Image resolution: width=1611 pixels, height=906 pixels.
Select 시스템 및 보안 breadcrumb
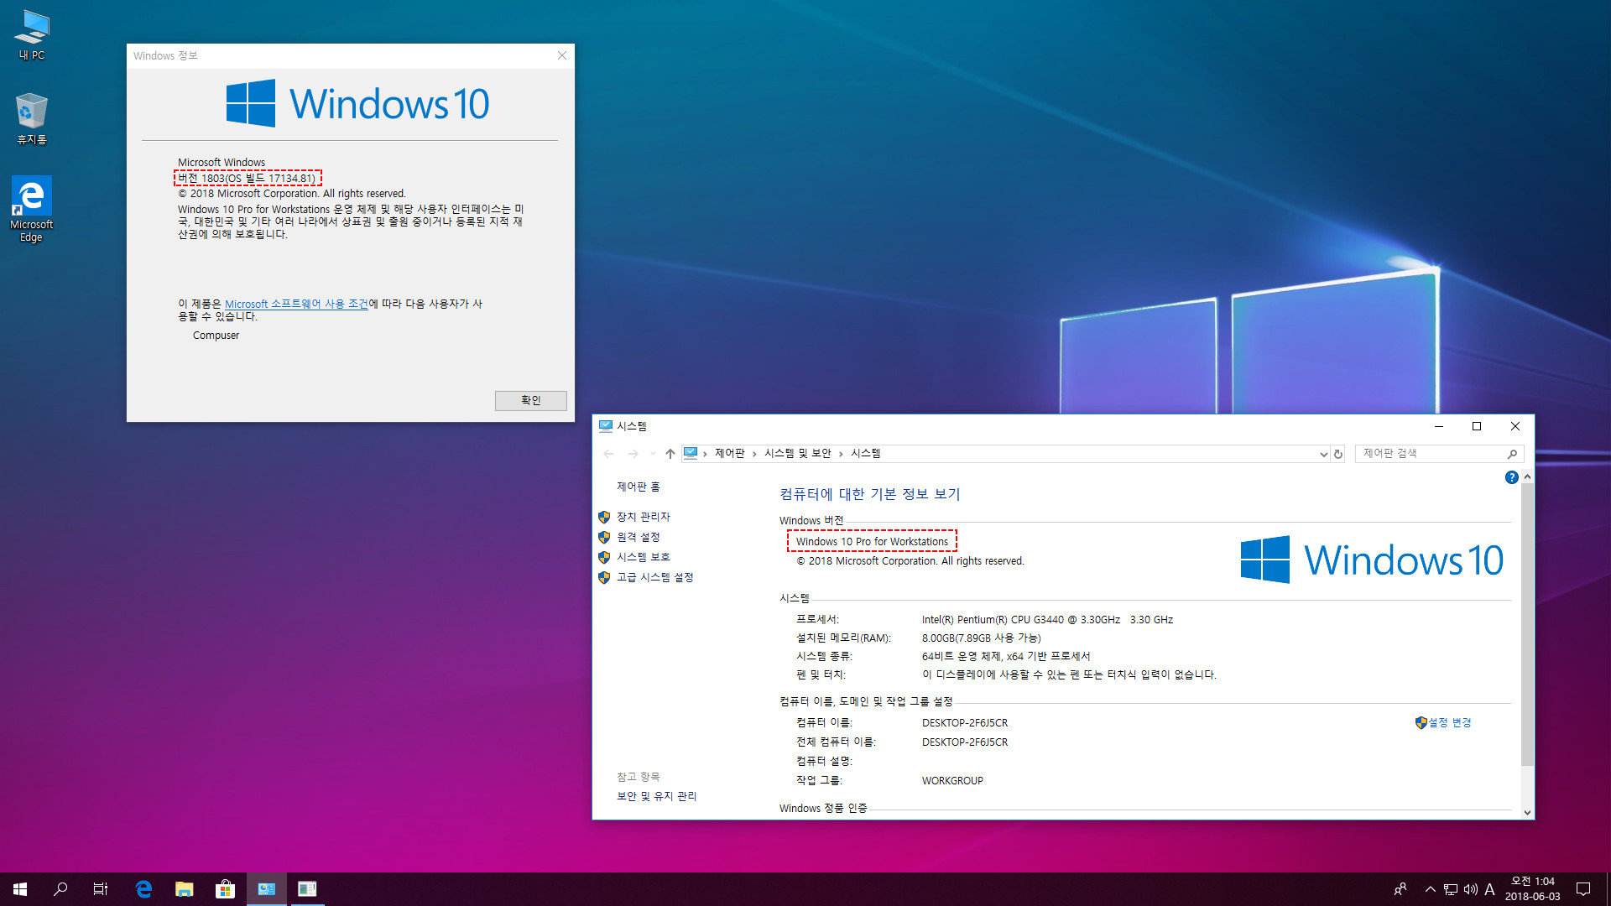pos(797,453)
